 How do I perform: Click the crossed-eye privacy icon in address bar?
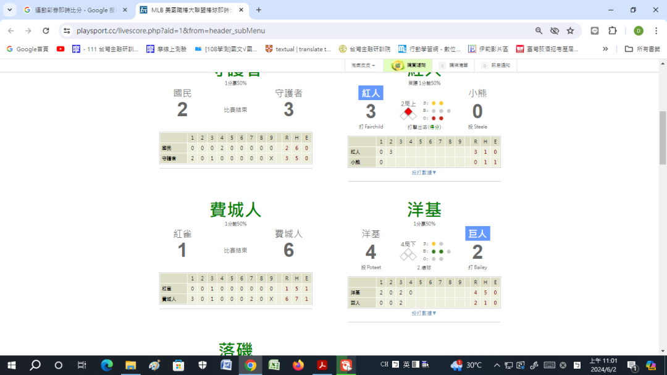(554, 31)
